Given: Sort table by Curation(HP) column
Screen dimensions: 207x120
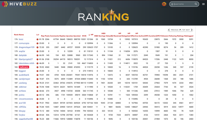Looking at the screenshot, I should coord(154,36).
